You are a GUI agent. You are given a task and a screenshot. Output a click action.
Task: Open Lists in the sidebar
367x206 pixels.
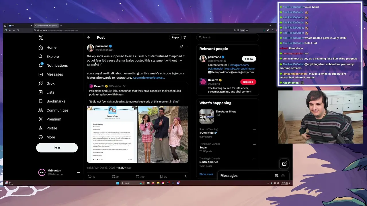[46, 92]
